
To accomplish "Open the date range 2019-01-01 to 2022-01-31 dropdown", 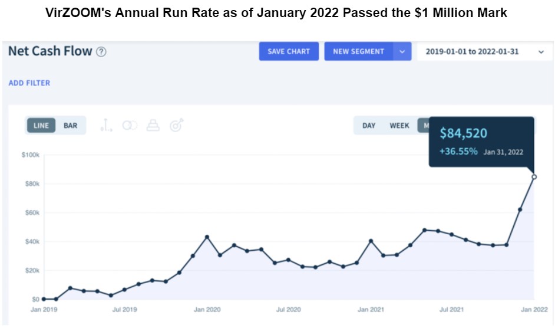I will [x=484, y=51].
